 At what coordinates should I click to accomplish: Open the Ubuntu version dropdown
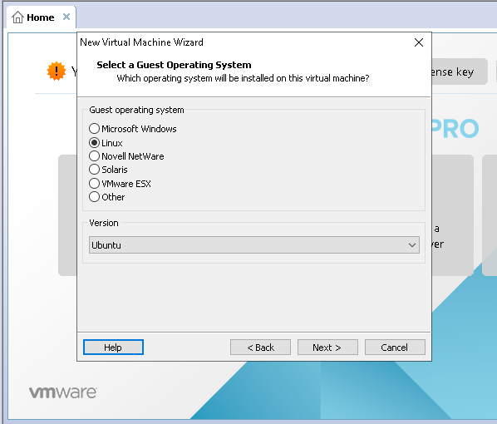click(x=254, y=244)
